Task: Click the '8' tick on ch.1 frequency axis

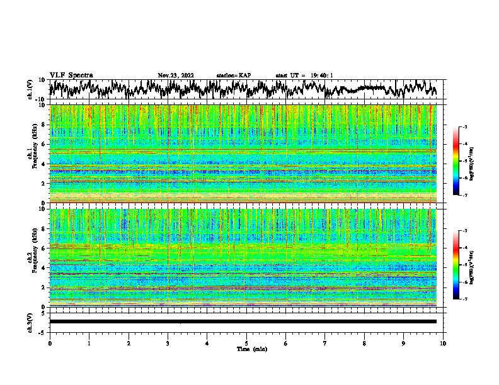Action: (43, 125)
